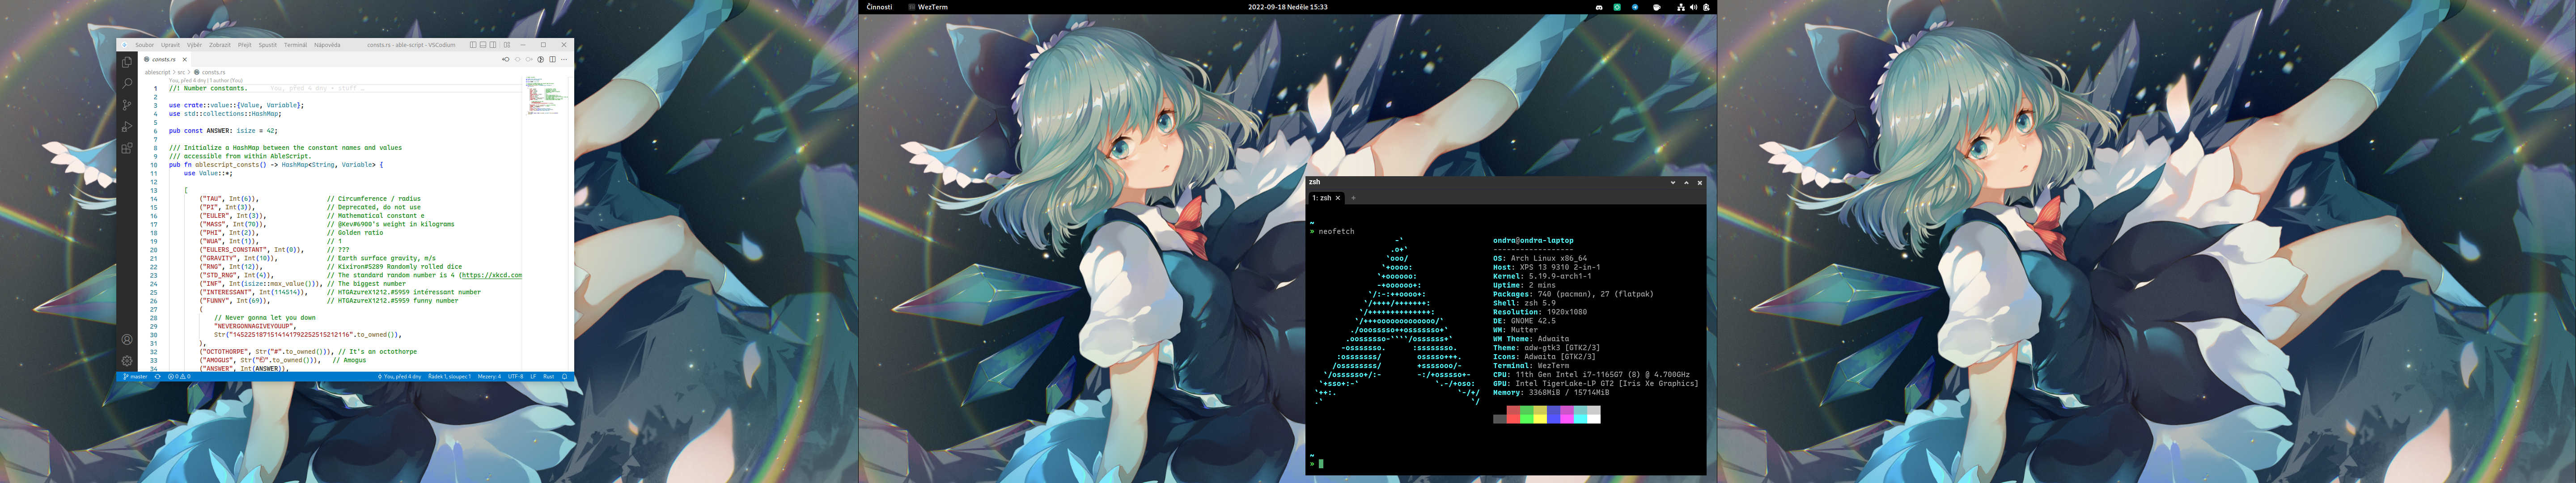Viewport: 2576px width, 483px height.
Task: Click 'Řádek 1, sloupec 1' cursor position
Action: (x=450, y=377)
